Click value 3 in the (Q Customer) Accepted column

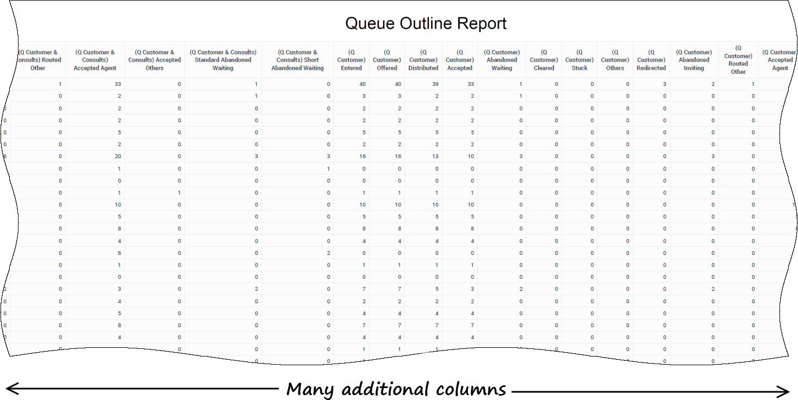click(472, 289)
